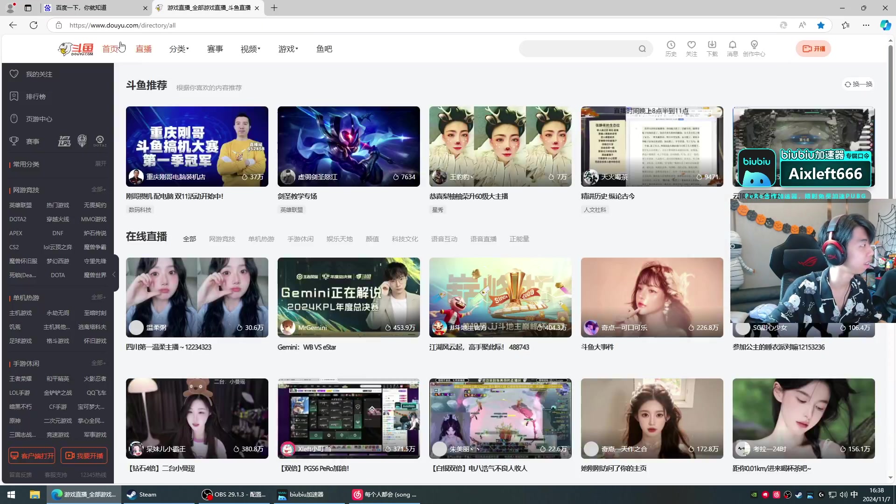Select the 赛事 nav item

pyautogui.click(x=215, y=49)
